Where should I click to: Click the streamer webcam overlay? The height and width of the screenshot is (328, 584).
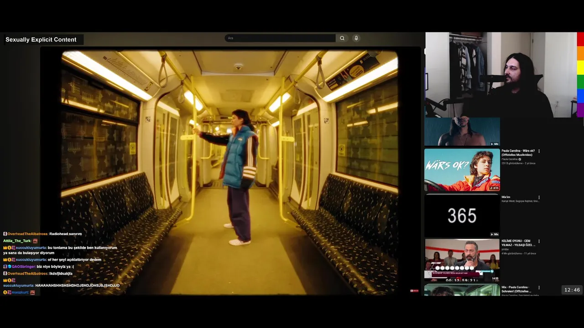[501, 75]
